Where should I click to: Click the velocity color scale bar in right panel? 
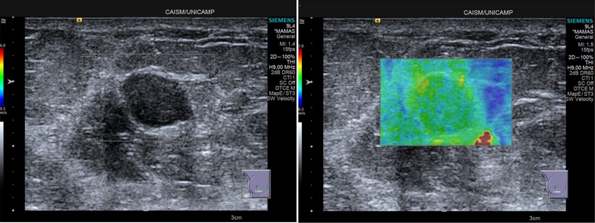coord(300,77)
